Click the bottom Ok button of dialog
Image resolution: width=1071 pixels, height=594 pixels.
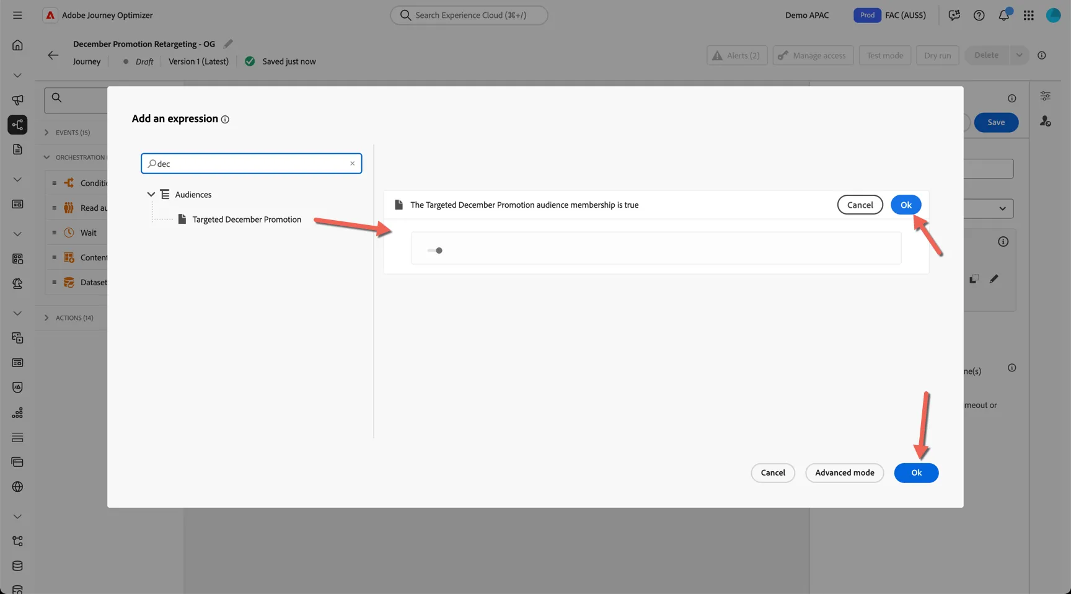click(x=916, y=472)
